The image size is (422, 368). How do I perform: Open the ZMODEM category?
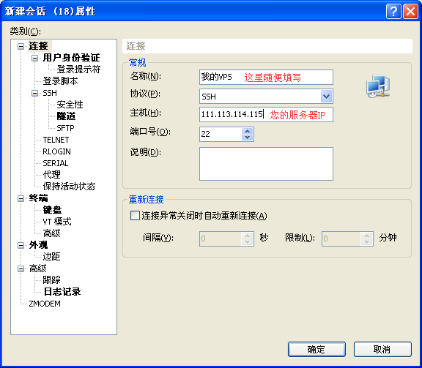(x=45, y=304)
